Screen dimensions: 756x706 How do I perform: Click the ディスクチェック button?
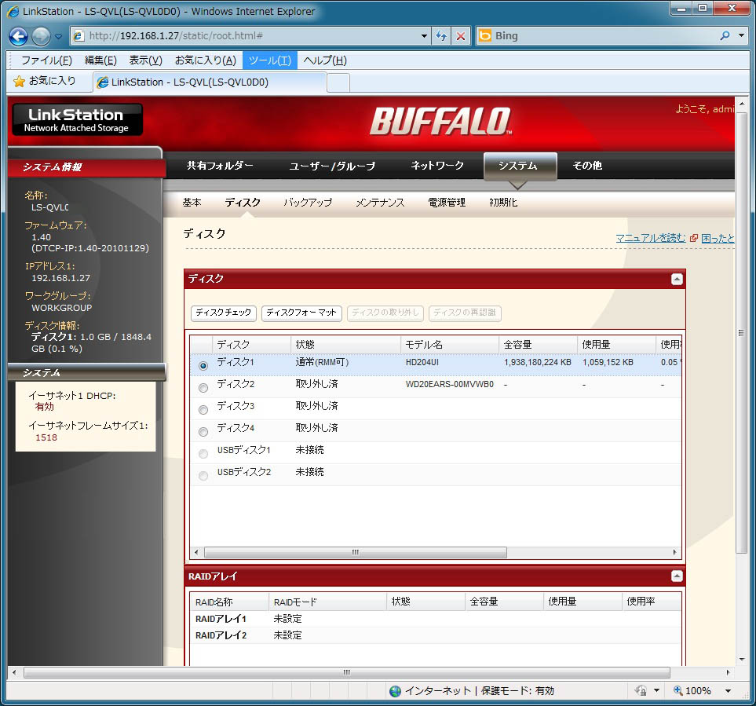pyautogui.click(x=224, y=313)
